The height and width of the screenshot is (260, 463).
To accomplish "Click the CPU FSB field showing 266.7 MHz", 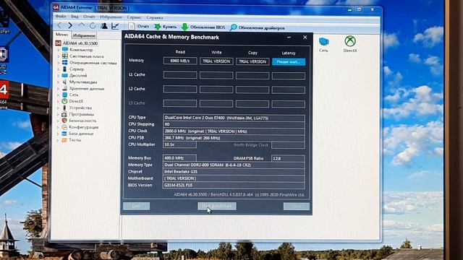I will [234, 138].
